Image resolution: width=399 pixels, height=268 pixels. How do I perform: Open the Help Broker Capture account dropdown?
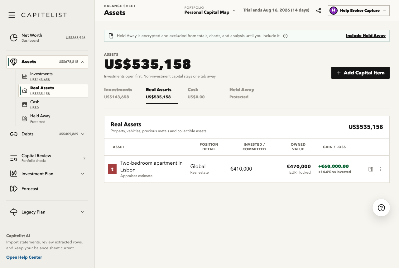pos(359,10)
